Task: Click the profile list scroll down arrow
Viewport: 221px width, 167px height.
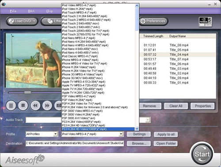Action: click(x=137, y=129)
